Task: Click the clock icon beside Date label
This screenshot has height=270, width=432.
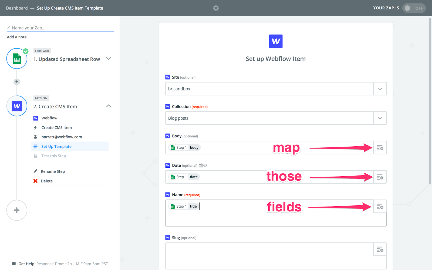Action: click(205, 166)
